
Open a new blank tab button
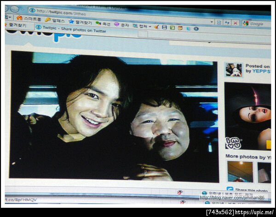(x=143, y=34)
